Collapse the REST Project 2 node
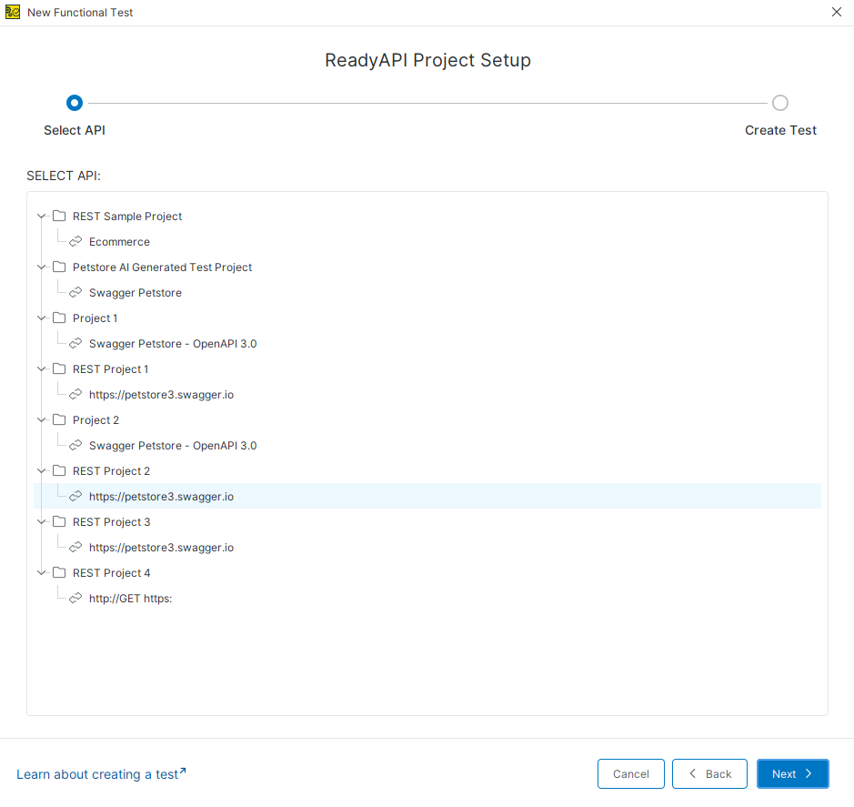 41,470
